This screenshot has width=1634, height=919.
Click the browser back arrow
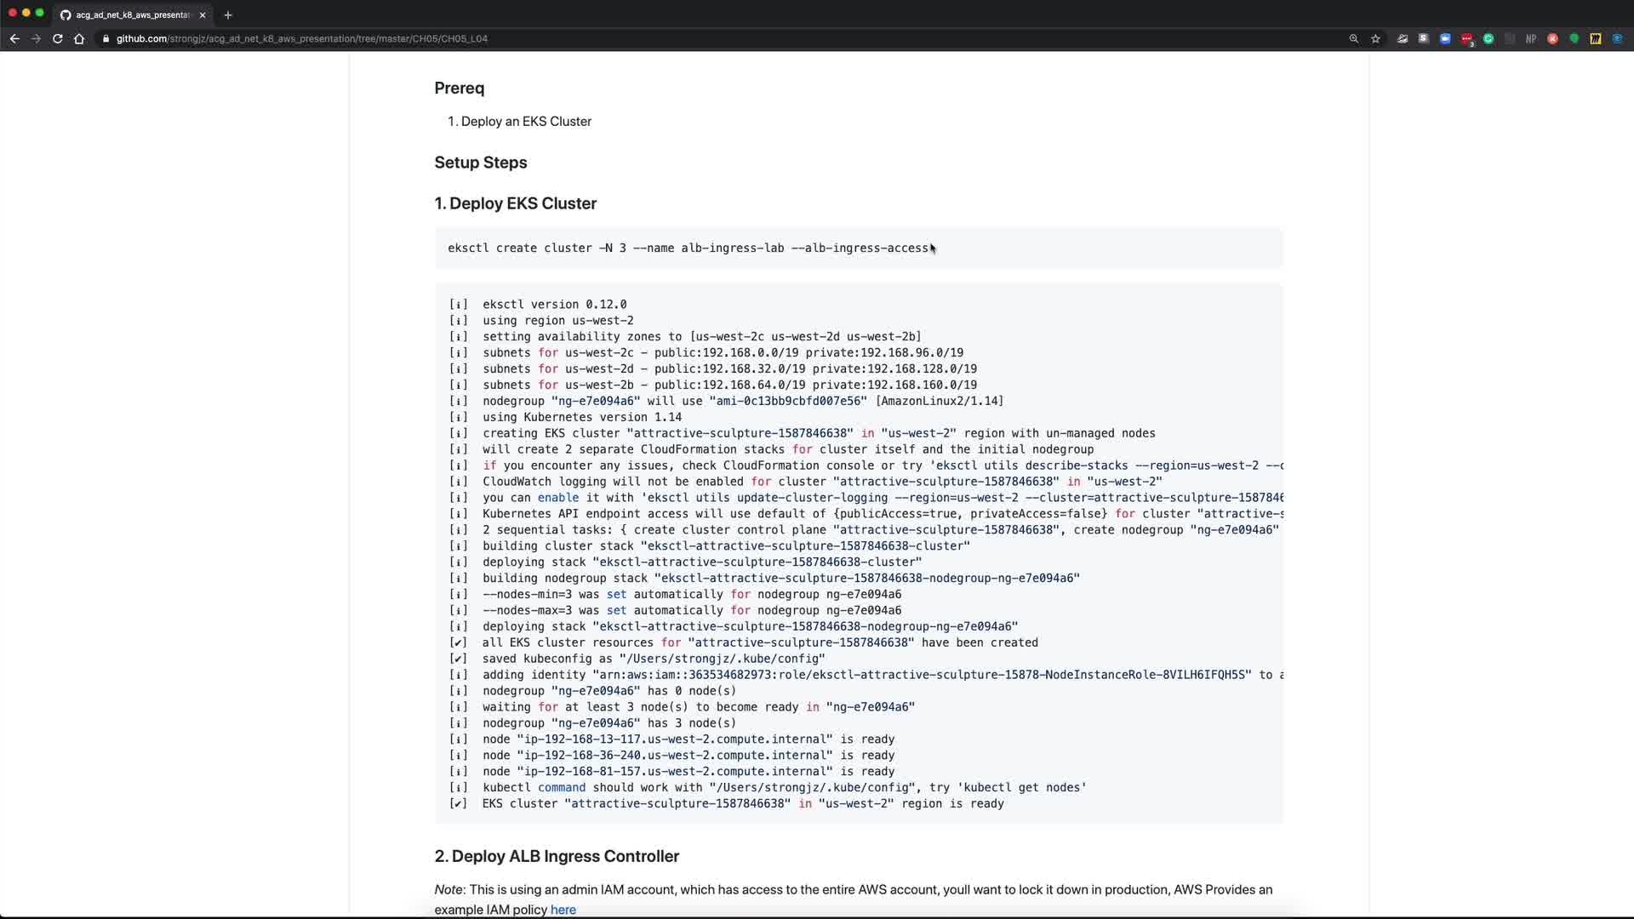coord(14,38)
